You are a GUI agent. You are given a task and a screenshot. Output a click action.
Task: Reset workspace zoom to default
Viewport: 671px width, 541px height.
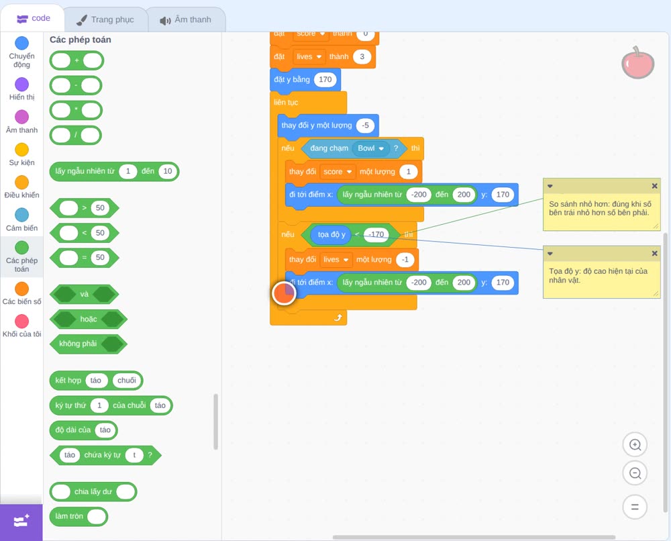coord(635,507)
